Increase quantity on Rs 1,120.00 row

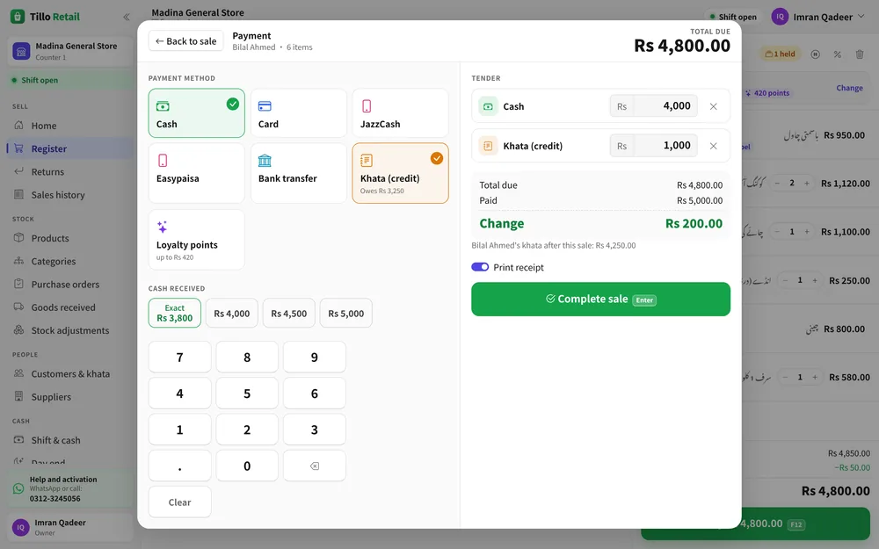click(x=807, y=184)
